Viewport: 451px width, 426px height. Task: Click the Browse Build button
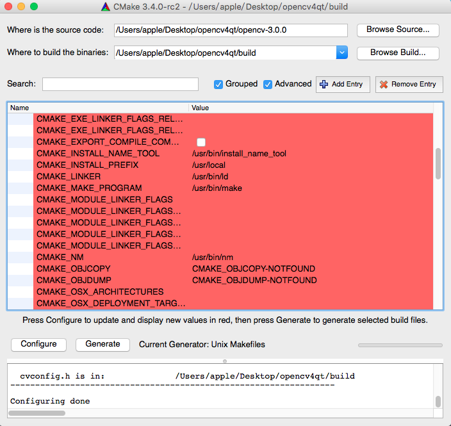[398, 53]
